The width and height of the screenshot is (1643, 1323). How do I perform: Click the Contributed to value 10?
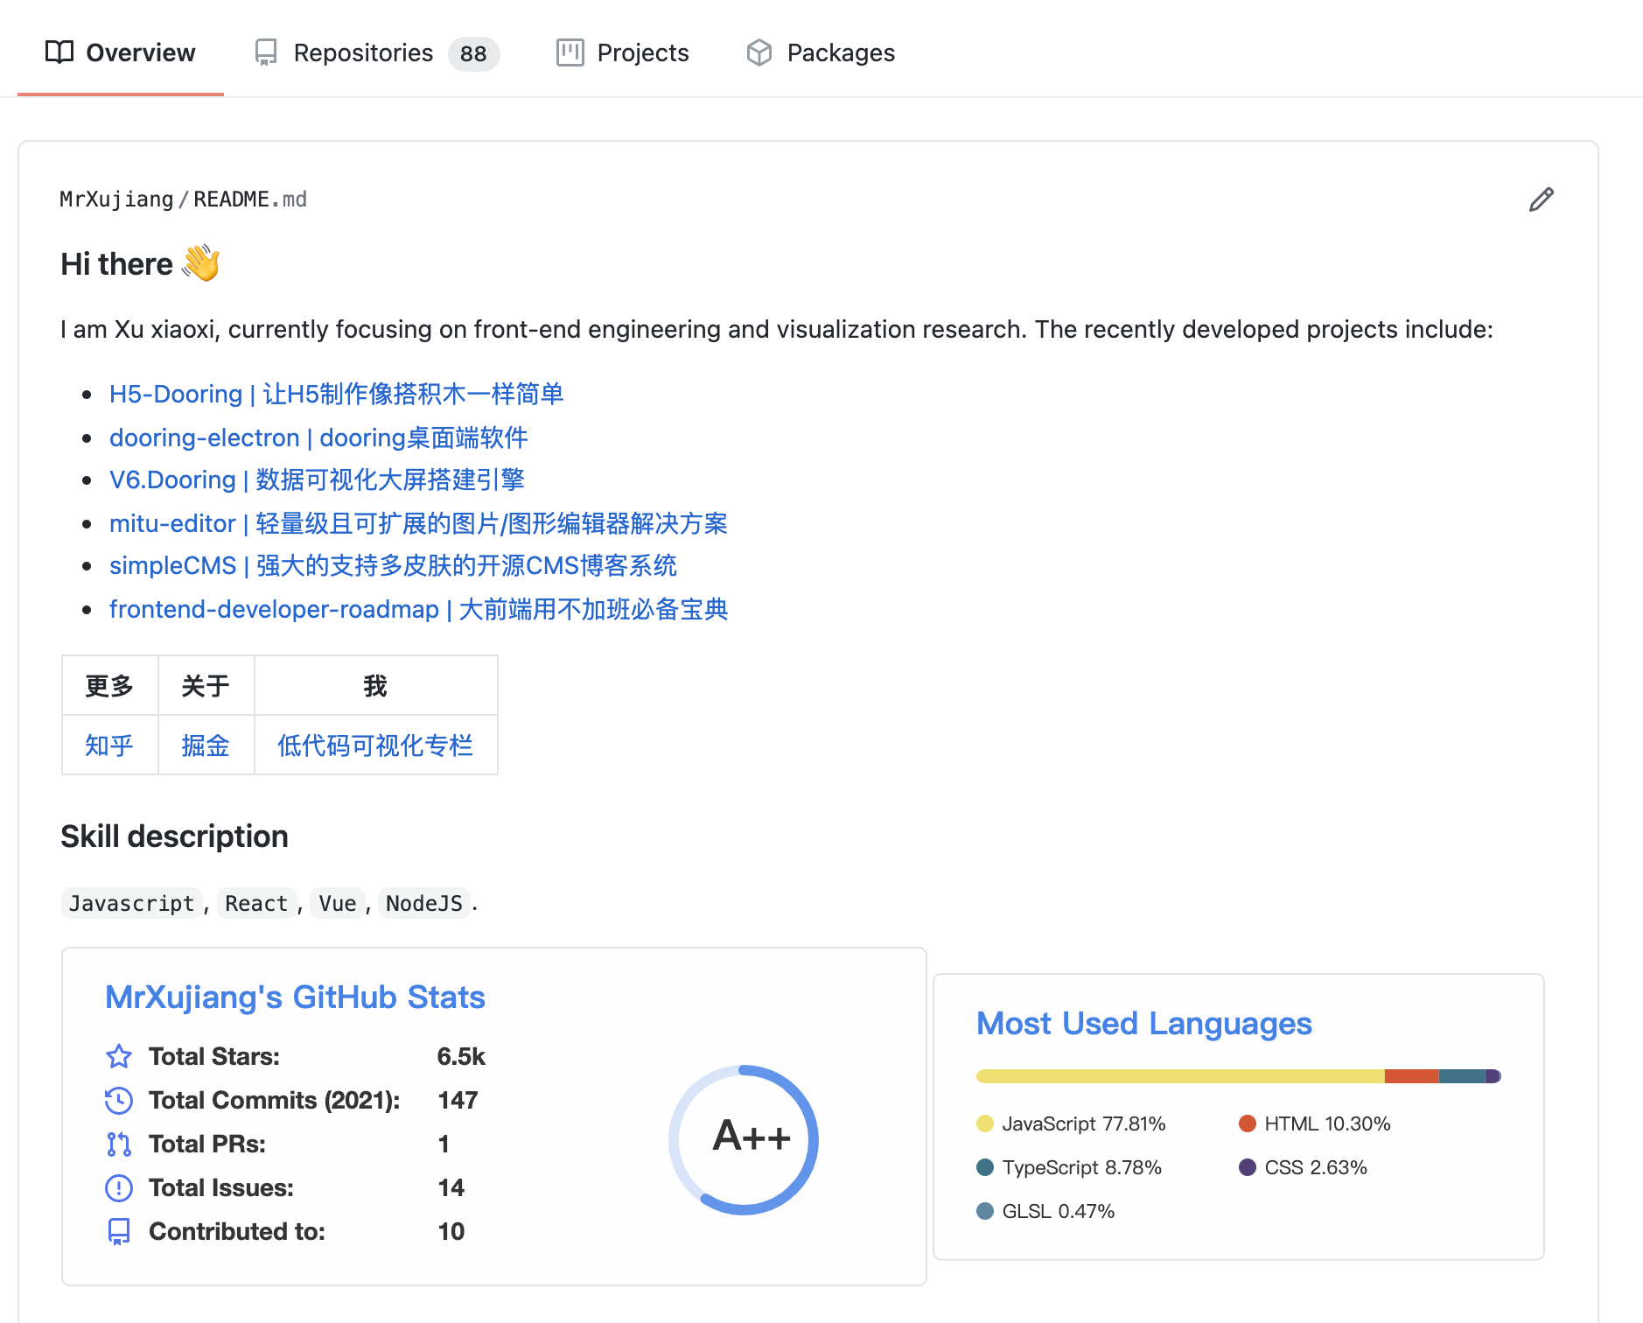451,1231
